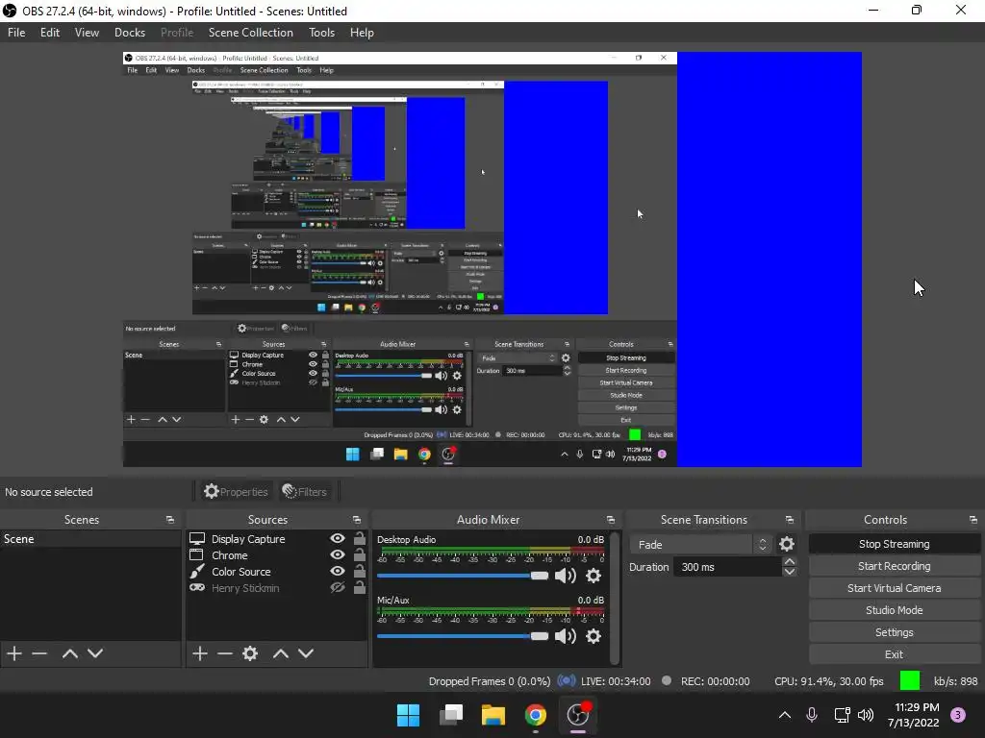This screenshot has width=985, height=738.
Task: Toggle the lock on Henry Stickmin
Action: point(360,587)
